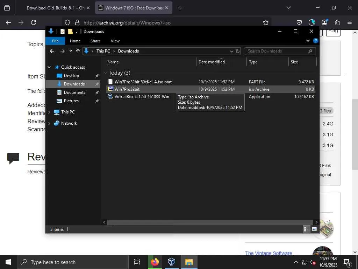Click the Explorer horizontal scrollbar
This screenshot has height=269, width=358.
click(210, 222)
